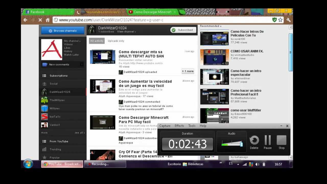
Task: Open the recorder Tools menu
Action: click(x=192, y=126)
